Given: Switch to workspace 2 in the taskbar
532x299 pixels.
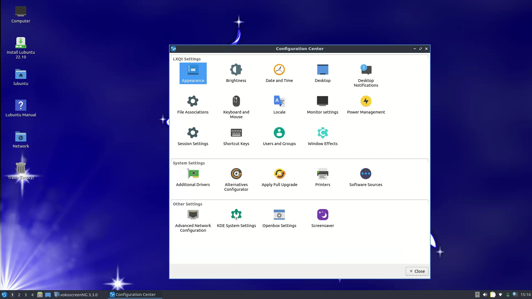Looking at the screenshot, I should [19, 295].
